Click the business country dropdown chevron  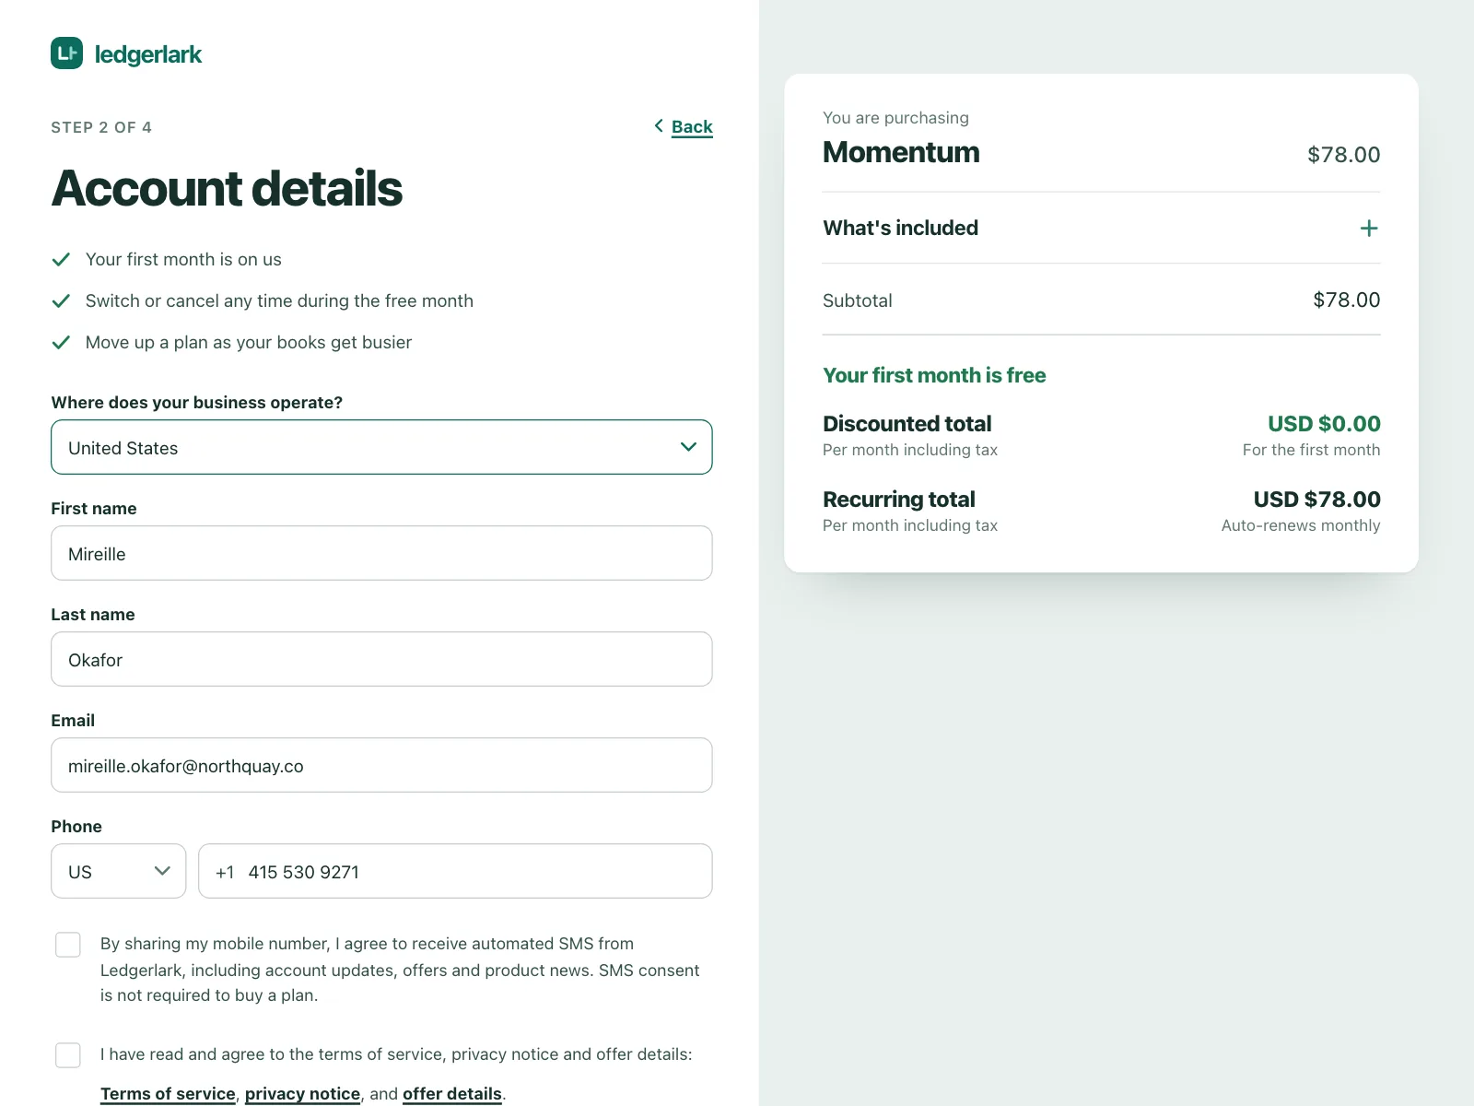tap(688, 447)
